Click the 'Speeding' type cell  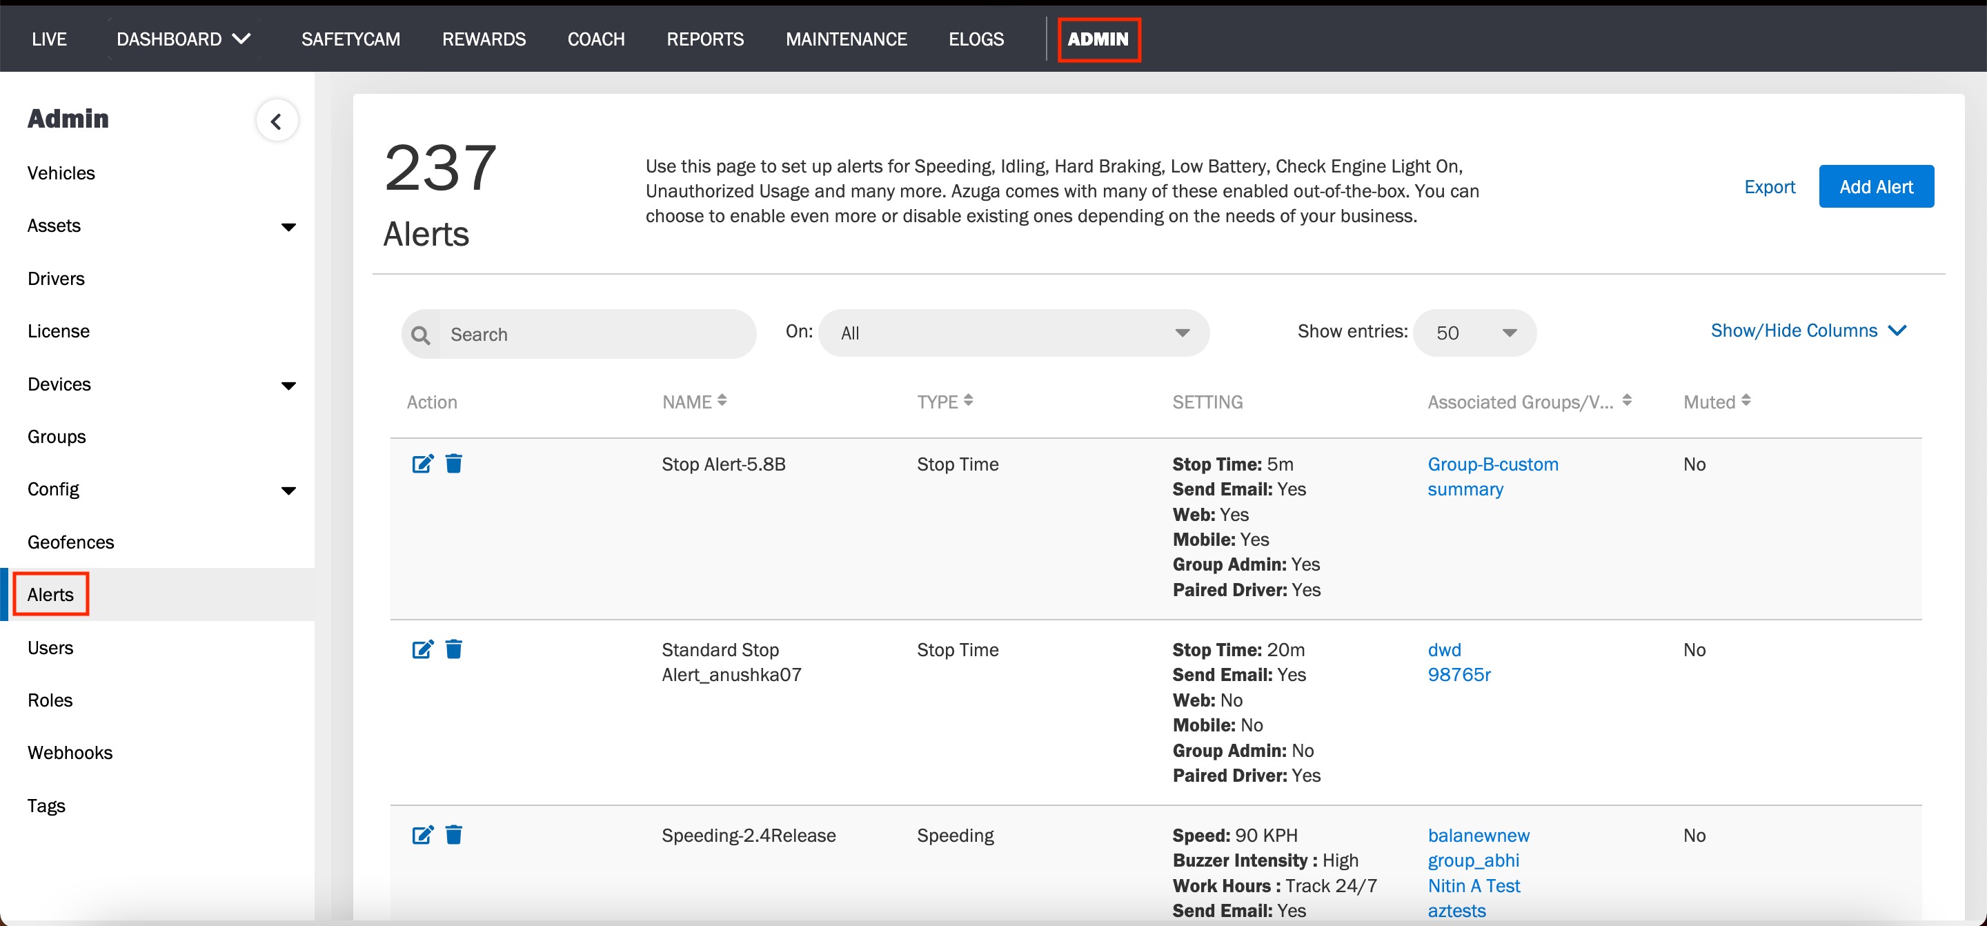[955, 836]
